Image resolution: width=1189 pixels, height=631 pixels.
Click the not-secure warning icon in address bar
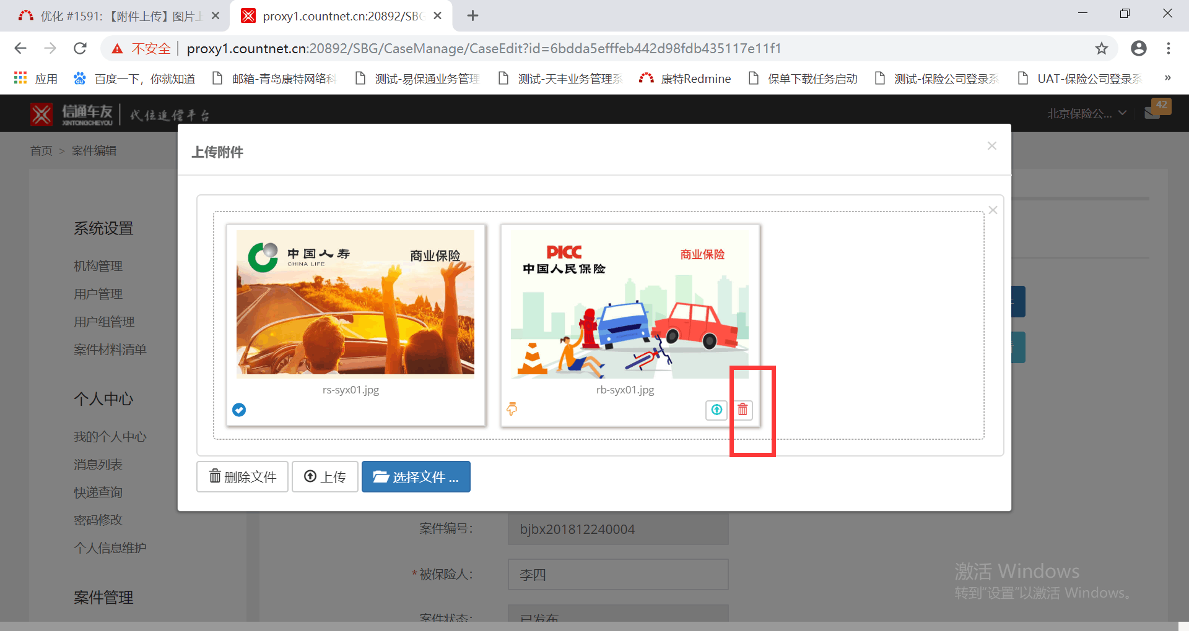[117, 49]
